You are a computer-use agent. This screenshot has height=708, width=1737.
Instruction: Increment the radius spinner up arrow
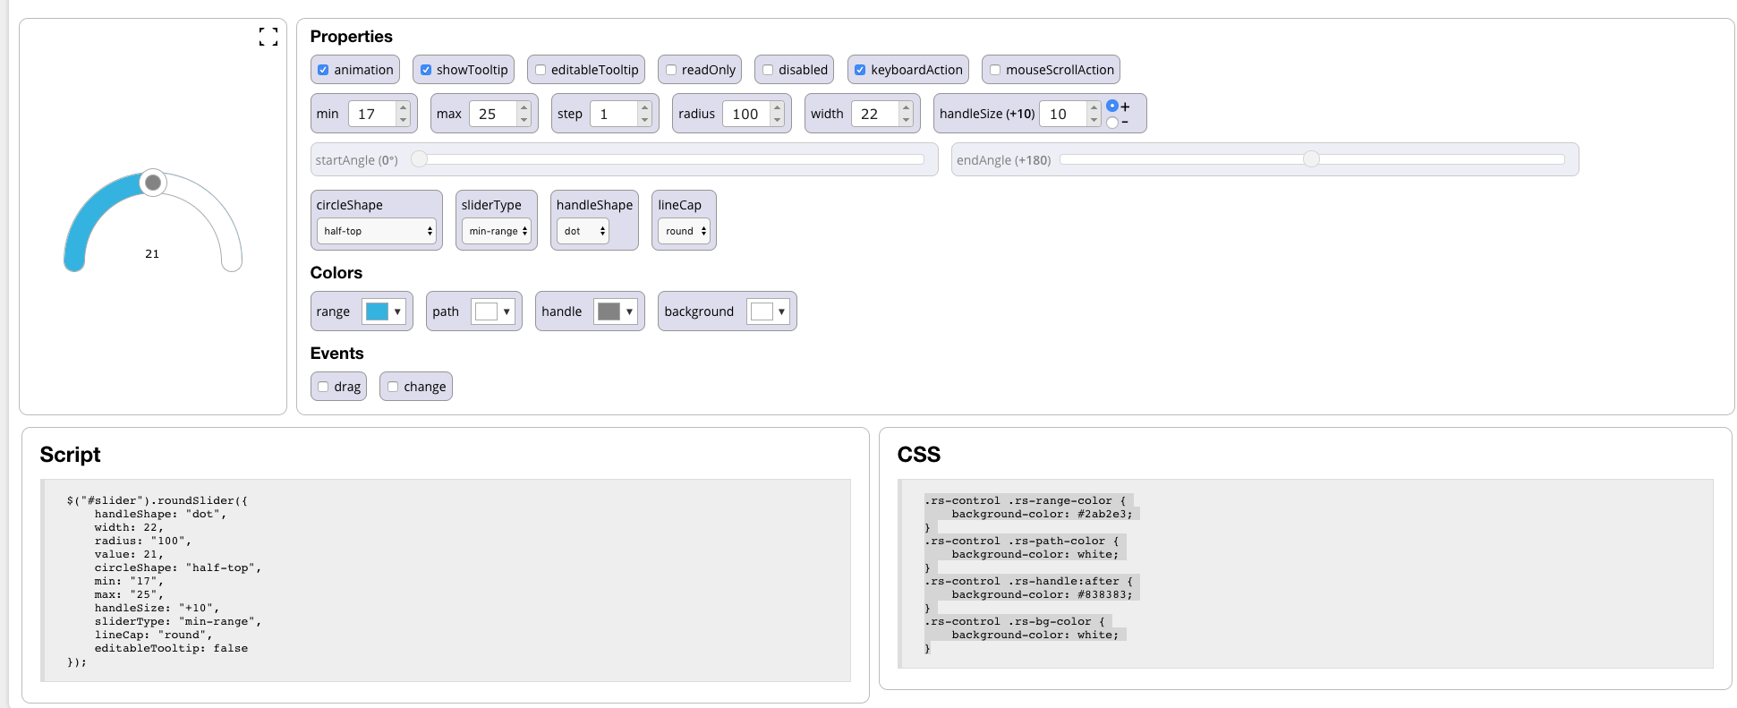[x=777, y=108]
